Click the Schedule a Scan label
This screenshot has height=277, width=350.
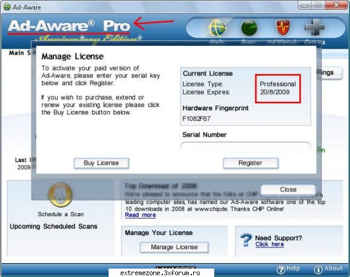coord(61,214)
